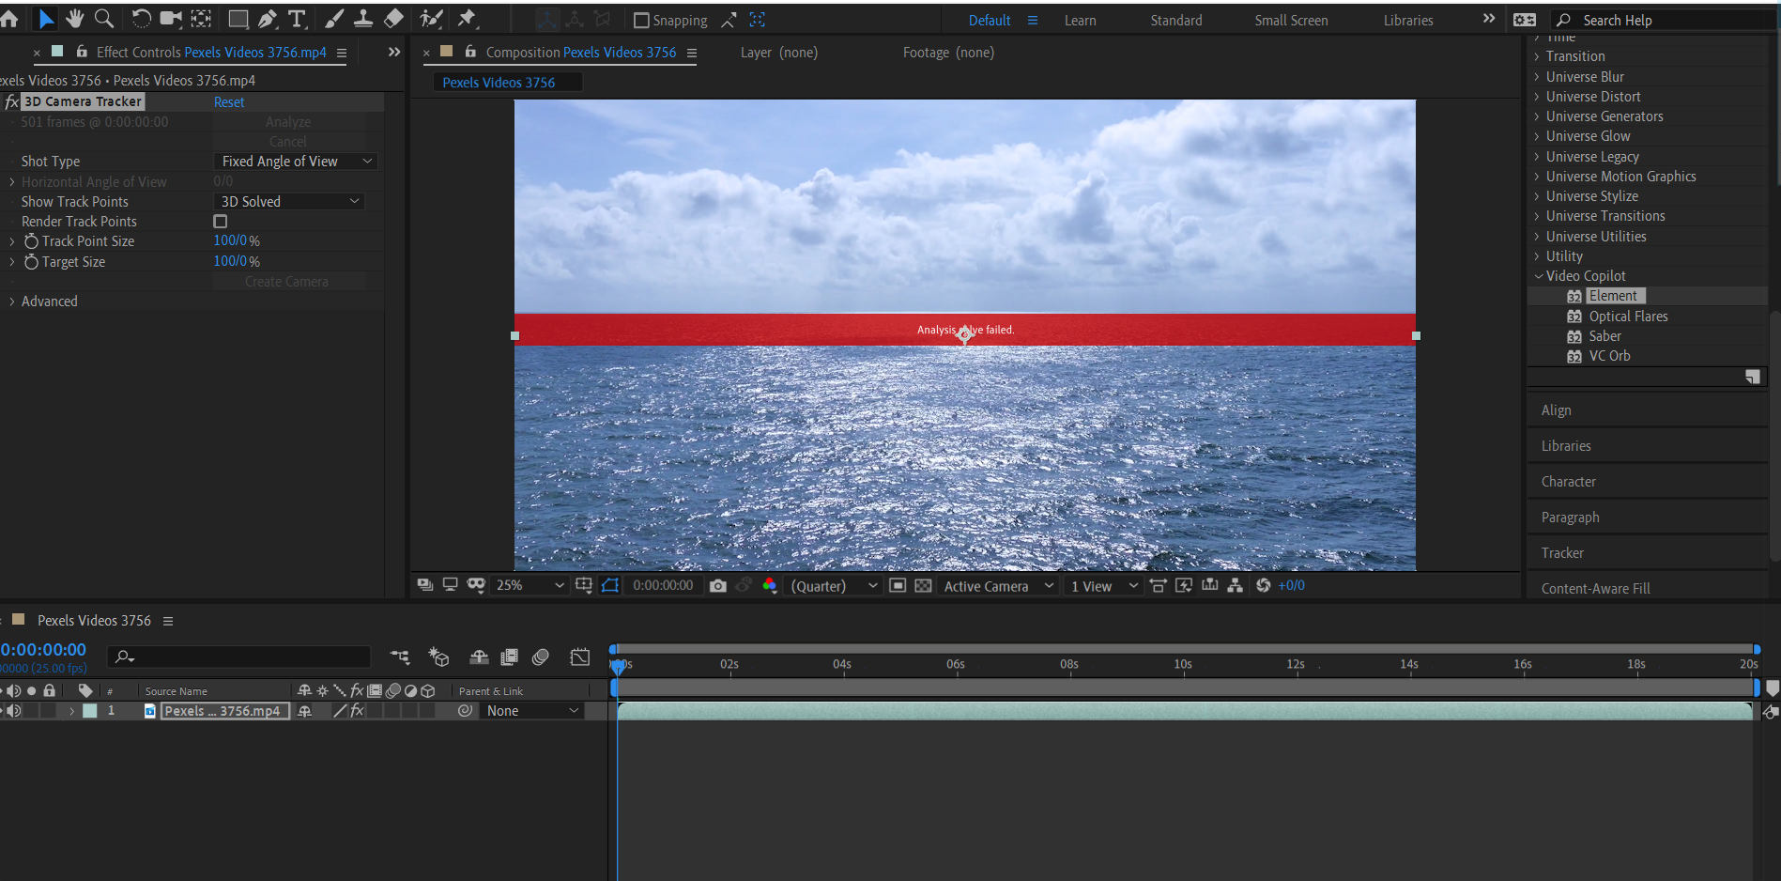The width and height of the screenshot is (1781, 881).
Task: Open the Graph Editor icon
Action: (580, 657)
